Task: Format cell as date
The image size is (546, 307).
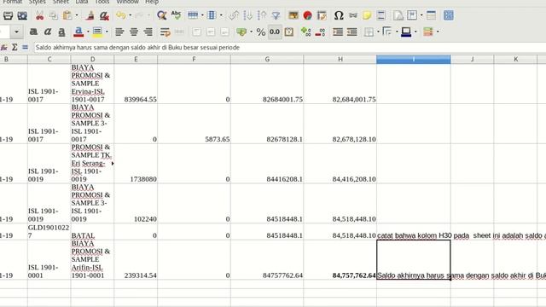Action: click(289, 32)
